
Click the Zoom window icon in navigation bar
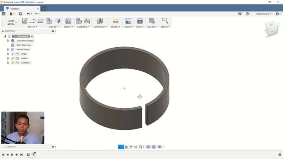(x=136, y=147)
